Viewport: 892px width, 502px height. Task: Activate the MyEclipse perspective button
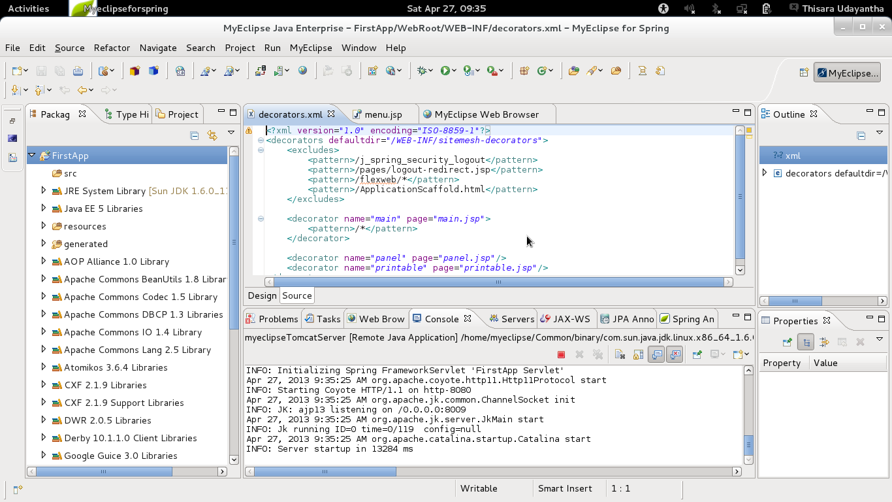coord(847,73)
